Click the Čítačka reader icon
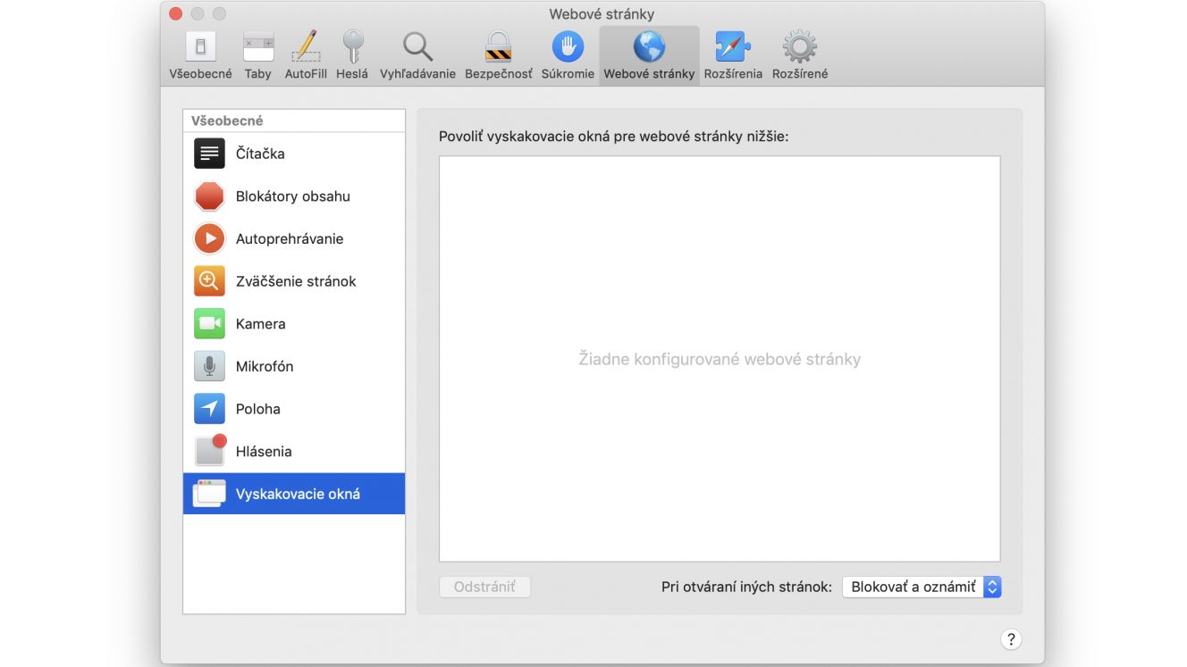1187x667 pixels. coord(209,154)
